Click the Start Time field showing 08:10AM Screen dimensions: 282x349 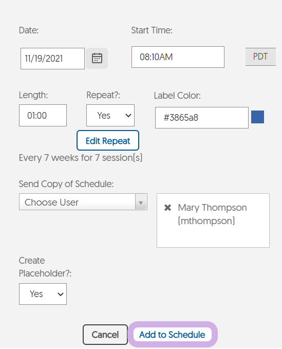178,57
